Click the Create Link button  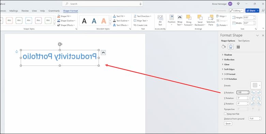(x=141, y=25)
